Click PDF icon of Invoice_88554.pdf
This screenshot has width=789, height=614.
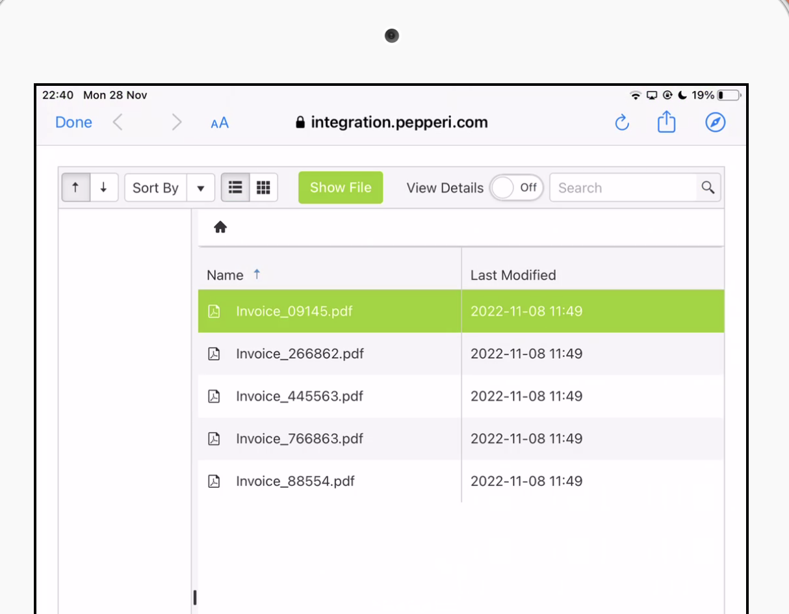click(x=214, y=481)
